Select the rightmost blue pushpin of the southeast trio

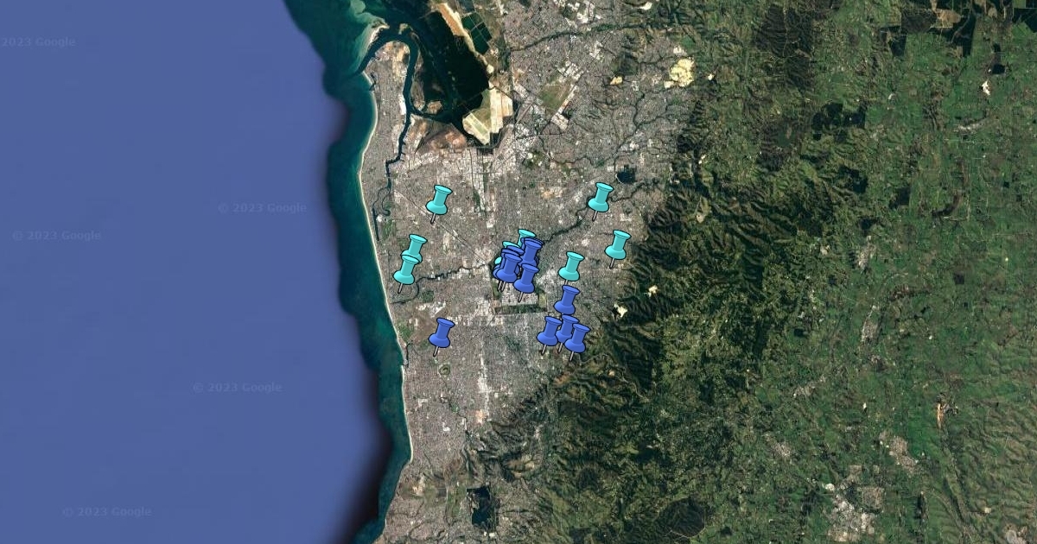click(x=577, y=338)
